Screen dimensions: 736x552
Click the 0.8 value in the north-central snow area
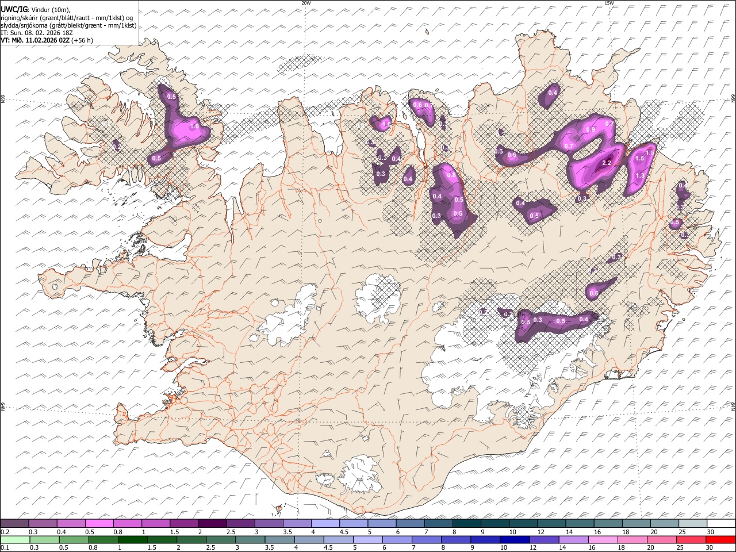click(451, 175)
